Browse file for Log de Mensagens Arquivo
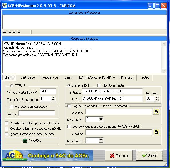Viewport: 170px width, 168px height. [156, 132]
